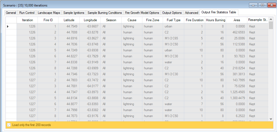This screenshot has width=277, height=132.
Task: Toggle Load only the first 200 records
Action: coord(9,125)
